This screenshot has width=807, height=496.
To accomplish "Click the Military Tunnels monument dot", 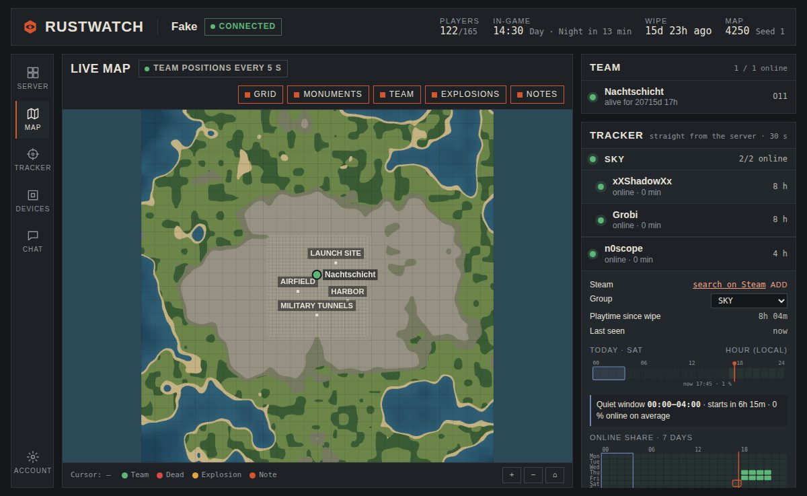I will click(317, 315).
